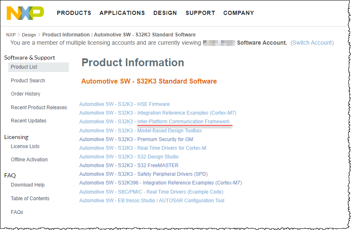Open Product Search in sidebar
This screenshot has height=230, width=351.
(x=28, y=81)
